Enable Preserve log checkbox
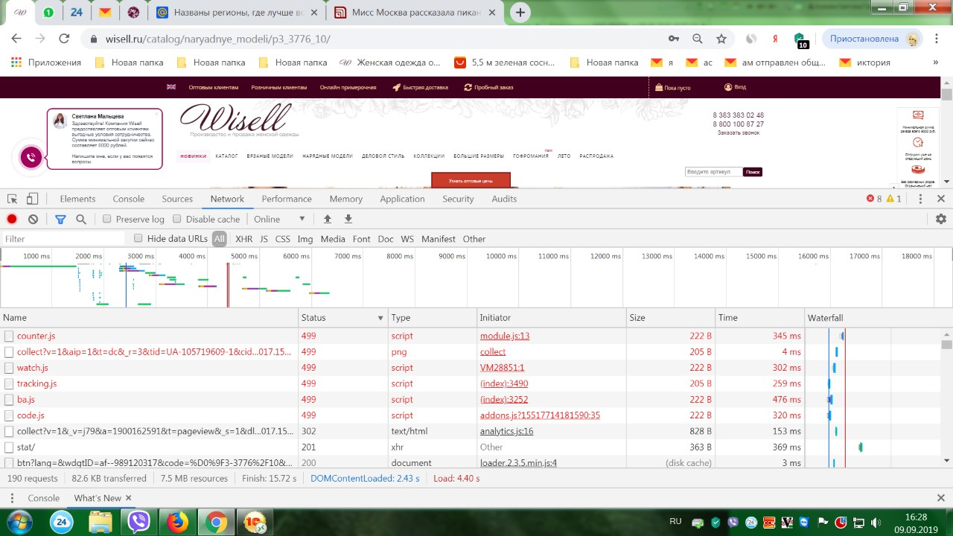The image size is (953, 536). pyautogui.click(x=107, y=219)
